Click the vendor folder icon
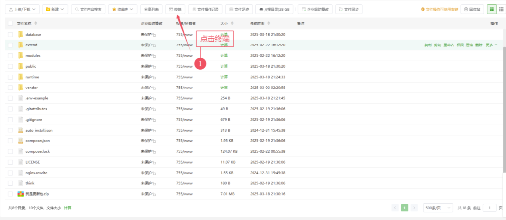The image size is (506, 220). [21, 88]
